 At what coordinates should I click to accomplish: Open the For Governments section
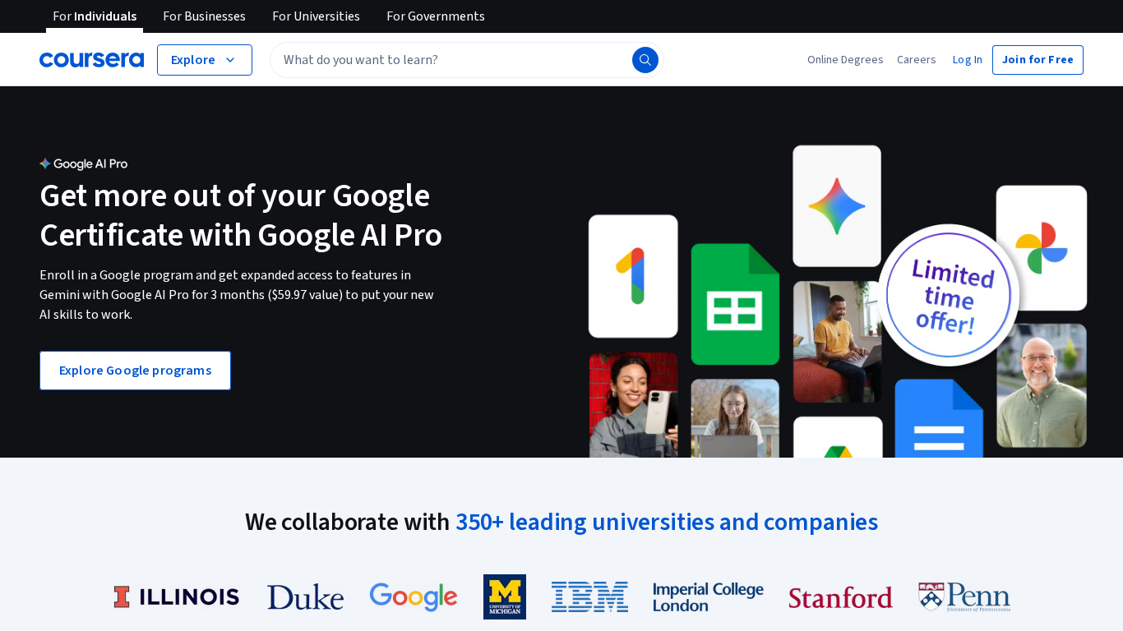[x=435, y=16]
